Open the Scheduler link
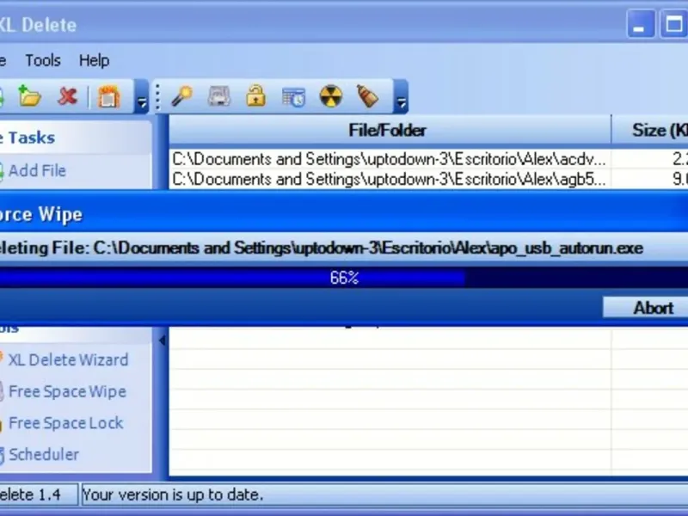Viewport: 688px width, 516px height. pyautogui.click(x=44, y=455)
